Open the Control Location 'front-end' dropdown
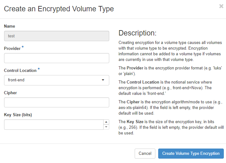 (x=56, y=80)
